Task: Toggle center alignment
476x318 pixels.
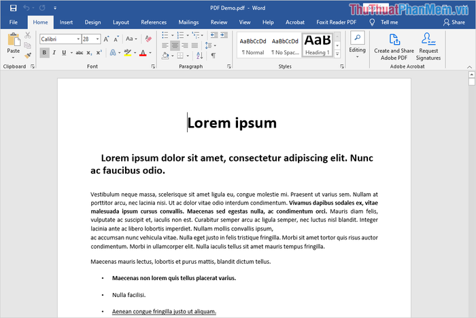Action: pos(175,45)
